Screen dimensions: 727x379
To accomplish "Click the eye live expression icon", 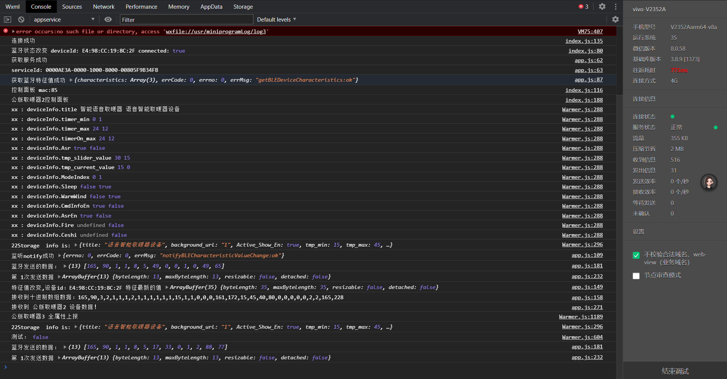I will 108,20.
